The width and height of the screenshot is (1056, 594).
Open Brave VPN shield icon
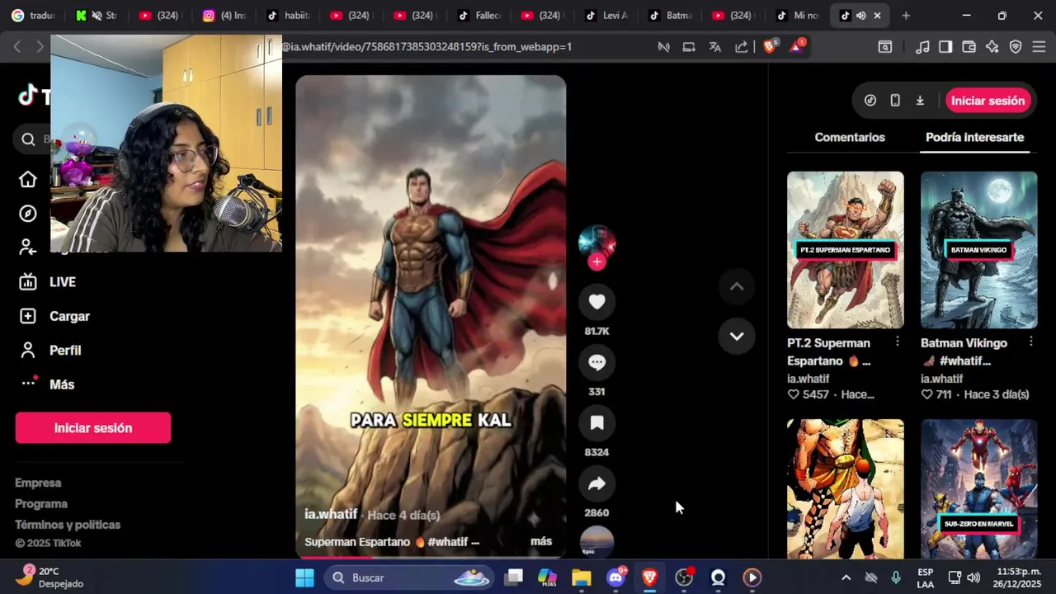click(1016, 47)
